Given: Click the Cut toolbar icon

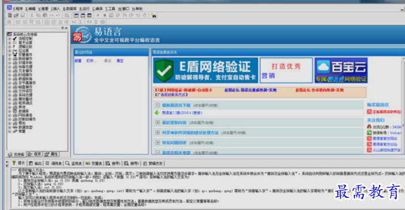Looking at the screenshot, I should coord(32,16).
